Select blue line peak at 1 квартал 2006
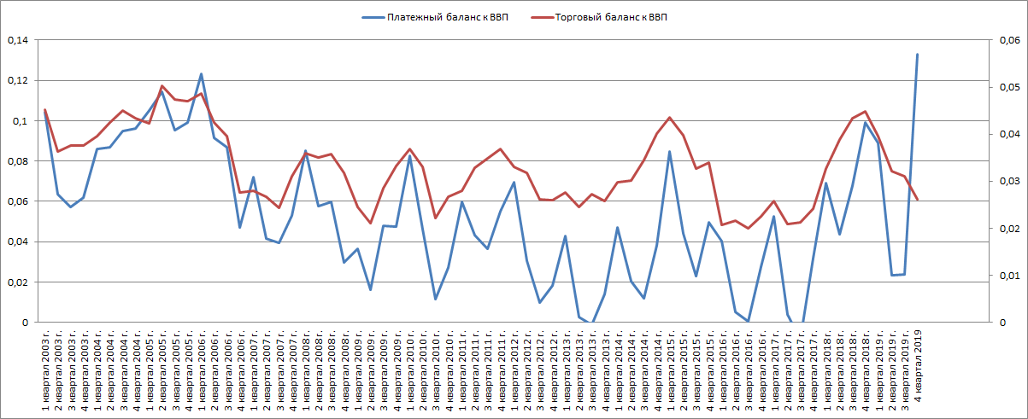This screenshot has width=1028, height=419. click(x=201, y=74)
